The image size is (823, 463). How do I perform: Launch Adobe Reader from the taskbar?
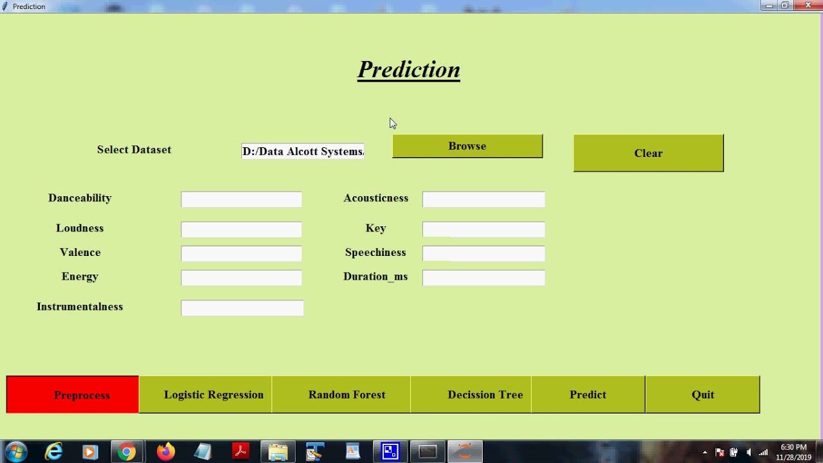[240, 452]
